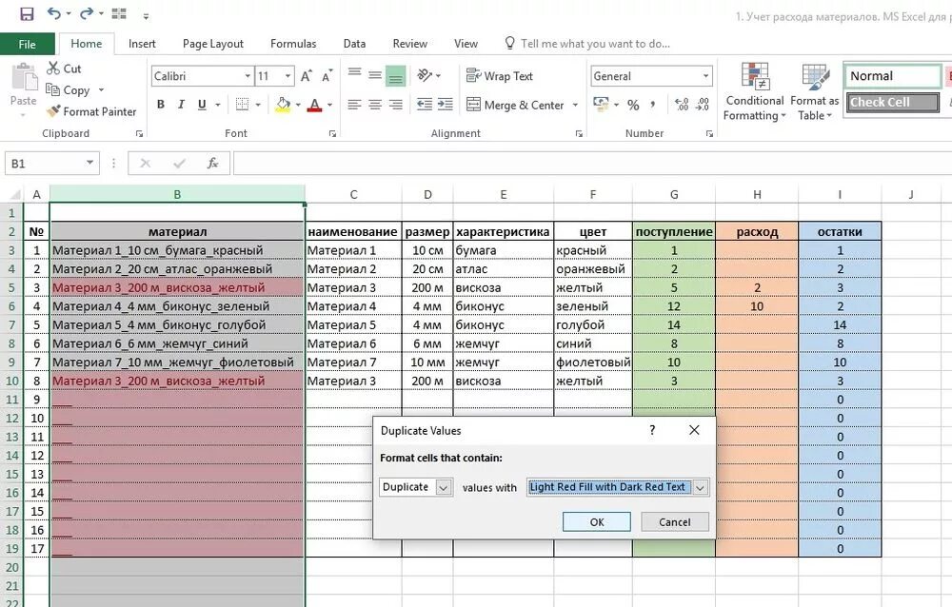Apply Percent Style format
Screen dimensions: 952x607
coord(633,105)
